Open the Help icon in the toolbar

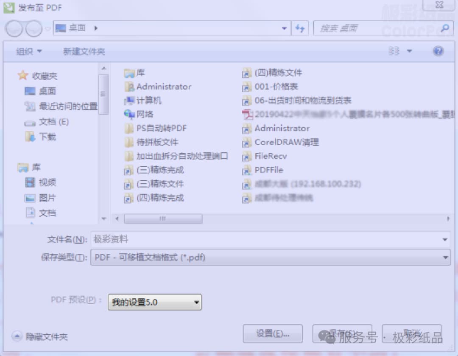tap(438, 51)
